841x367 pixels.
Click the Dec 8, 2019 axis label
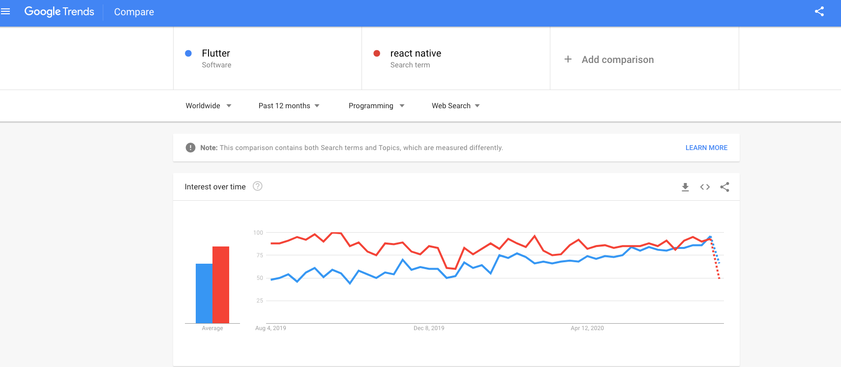coord(429,328)
